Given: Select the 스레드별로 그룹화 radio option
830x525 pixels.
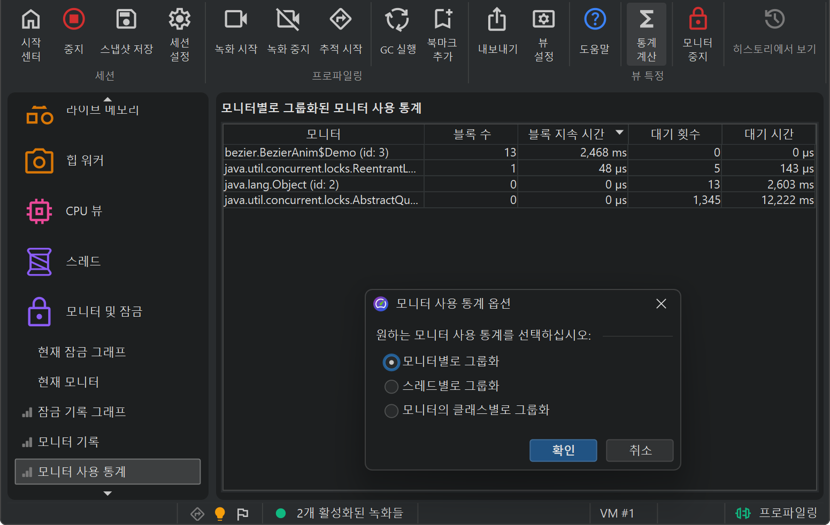Looking at the screenshot, I should (x=391, y=386).
